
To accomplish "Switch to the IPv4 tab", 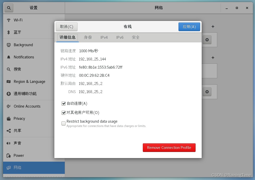I will (x=104, y=37).
